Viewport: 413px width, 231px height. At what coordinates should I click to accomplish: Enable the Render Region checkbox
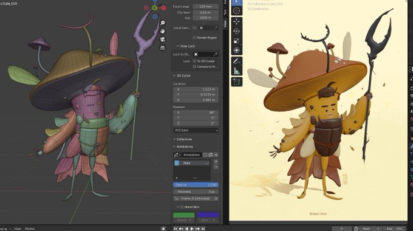click(x=194, y=38)
